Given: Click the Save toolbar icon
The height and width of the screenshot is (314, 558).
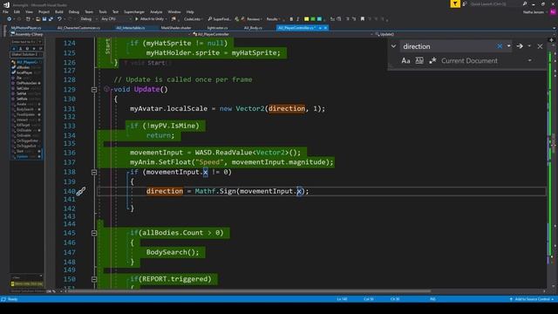Looking at the screenshot, I should pos(44,19).
